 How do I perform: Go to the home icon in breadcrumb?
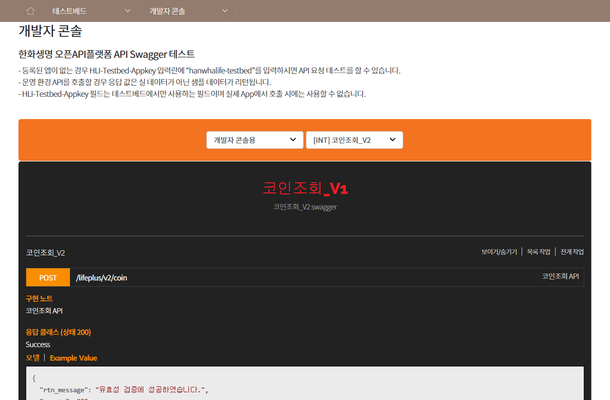[31, 11]
